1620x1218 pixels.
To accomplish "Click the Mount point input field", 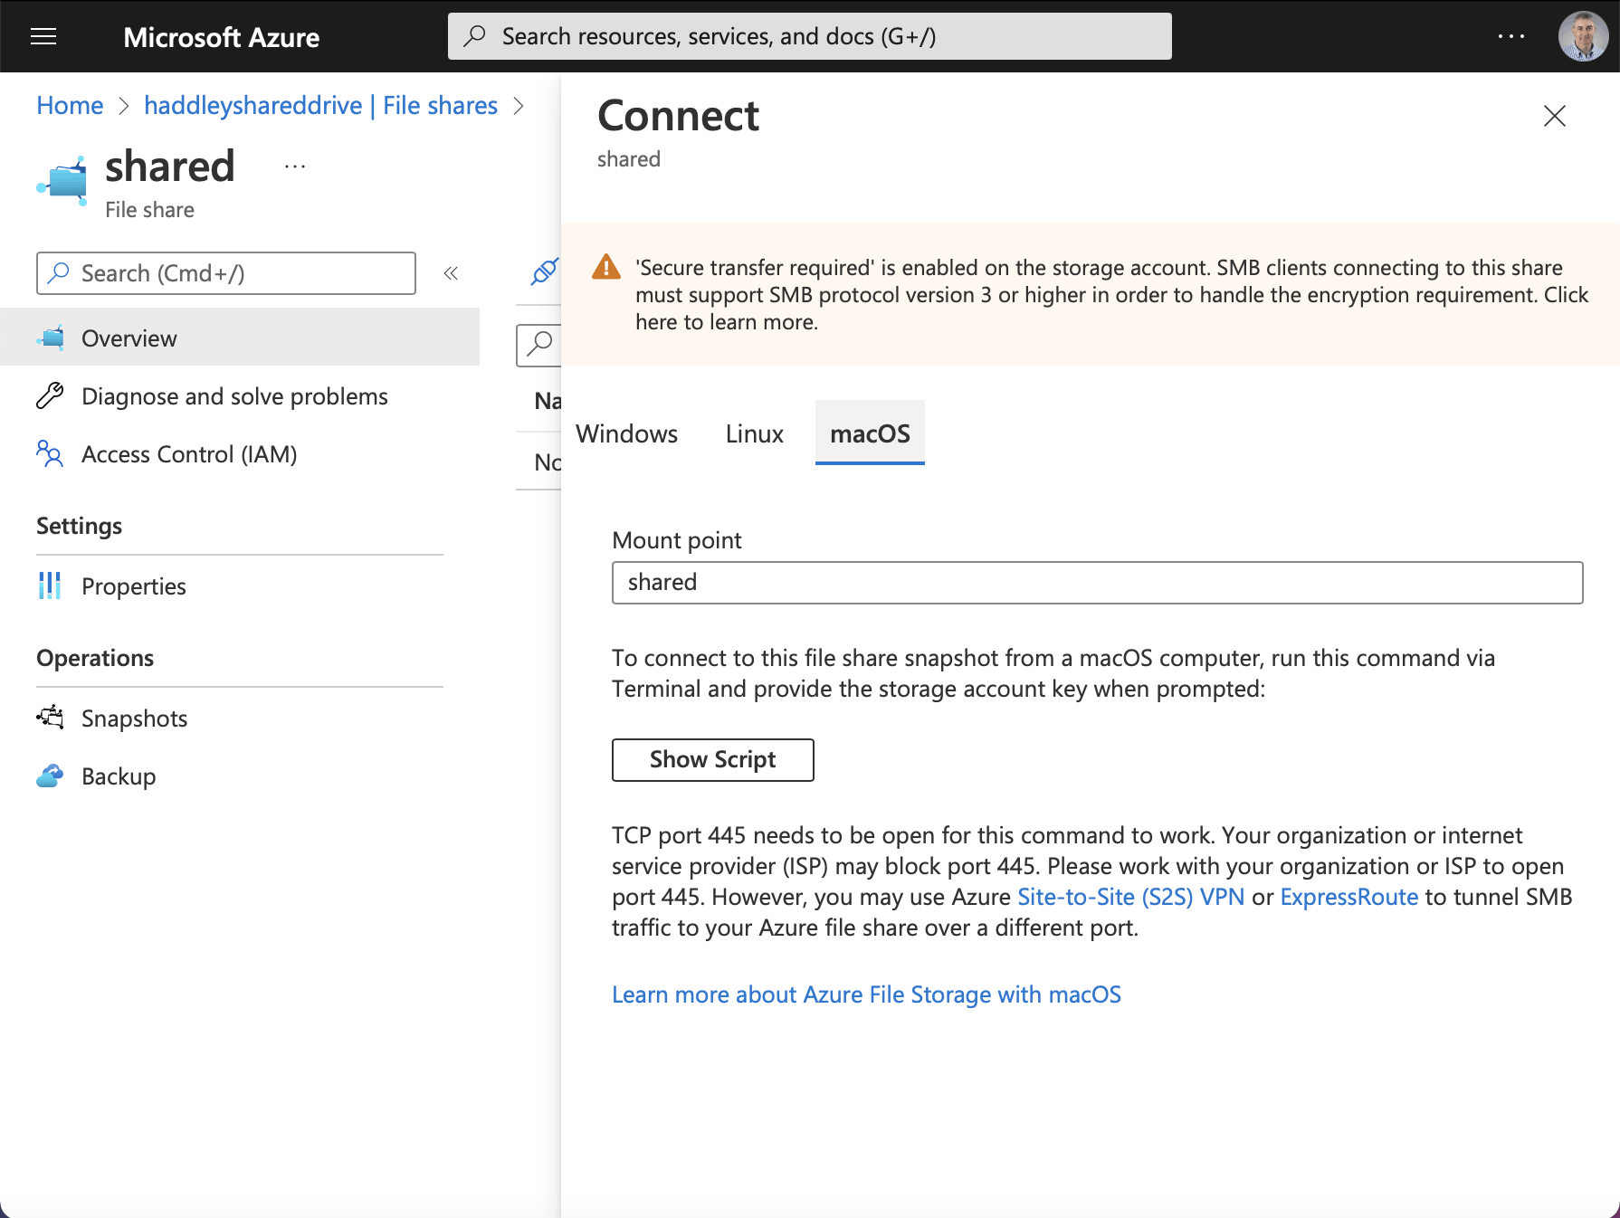I will (1097, 583).
